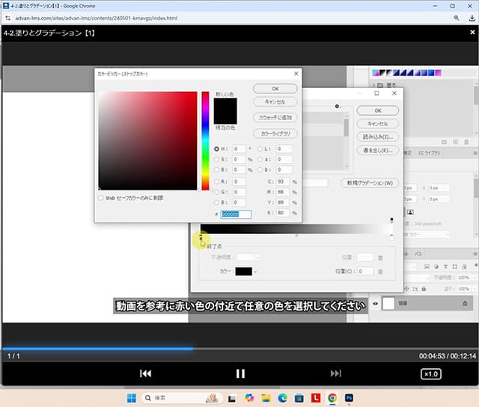Click the Windows Start icon

[132, 398]
